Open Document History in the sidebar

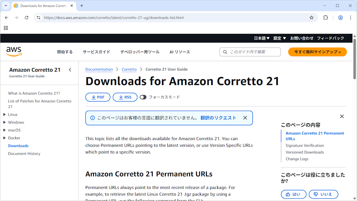tap(24, 154)
